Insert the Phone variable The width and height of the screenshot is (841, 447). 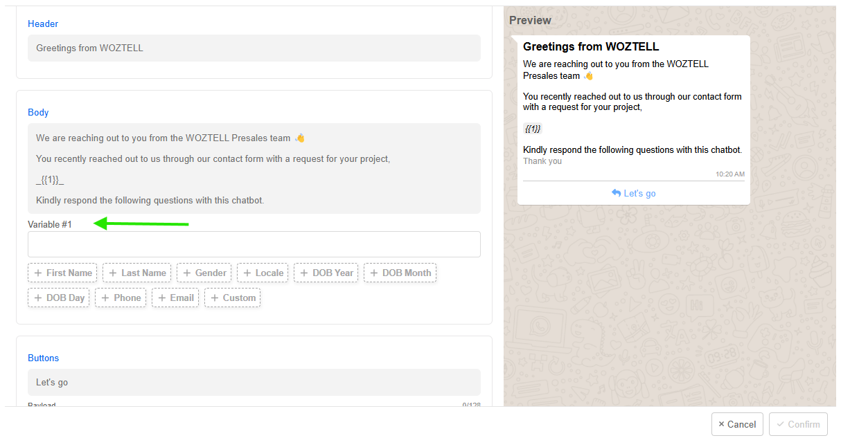[120, 298]
